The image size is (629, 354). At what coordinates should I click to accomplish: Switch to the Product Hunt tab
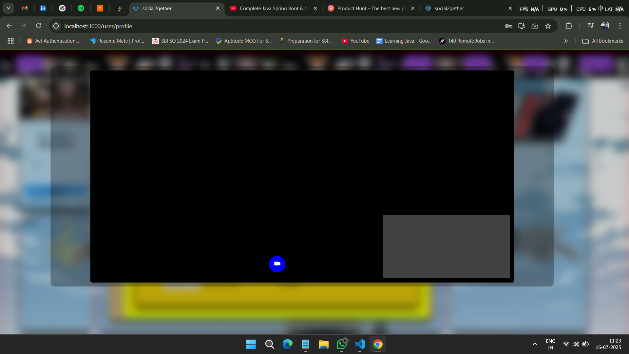(367, 8)
